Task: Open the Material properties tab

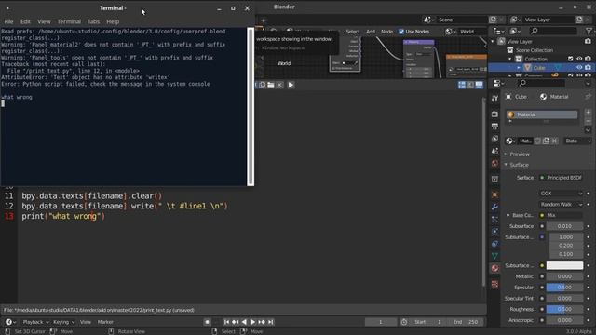Action: pos(494,268)
